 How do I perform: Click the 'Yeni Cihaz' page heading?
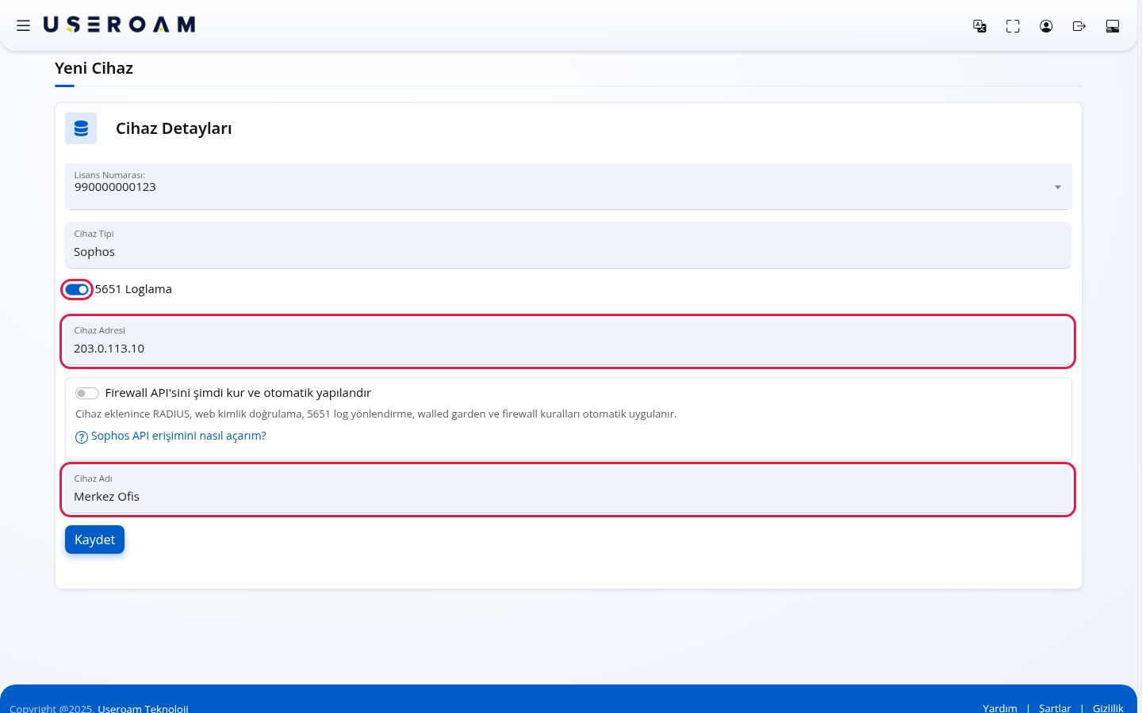click(94, 68)
